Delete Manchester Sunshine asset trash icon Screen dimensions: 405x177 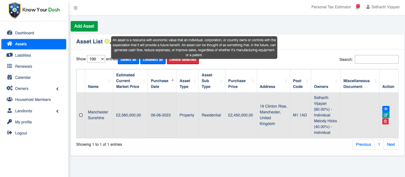pyautogui.click(x=385, y=121)
